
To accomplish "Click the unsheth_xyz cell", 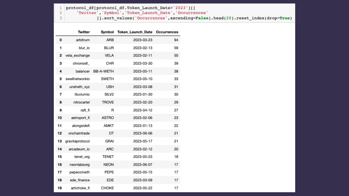I will (79, 87).
